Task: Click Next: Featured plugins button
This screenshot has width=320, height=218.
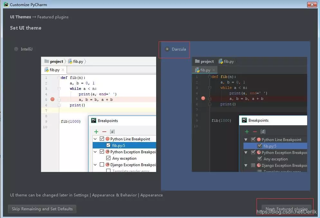Action: (287, 209)
